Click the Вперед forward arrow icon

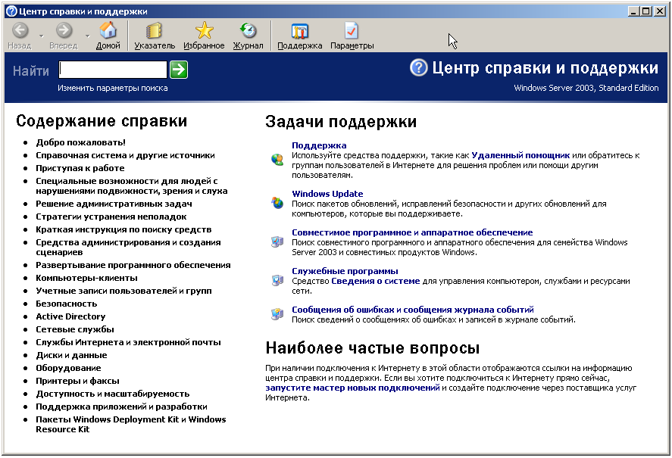click(x=64, y=30)
